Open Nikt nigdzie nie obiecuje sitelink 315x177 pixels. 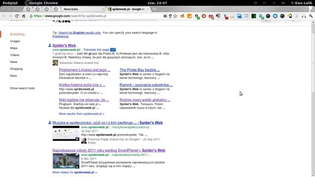(84, 100)
